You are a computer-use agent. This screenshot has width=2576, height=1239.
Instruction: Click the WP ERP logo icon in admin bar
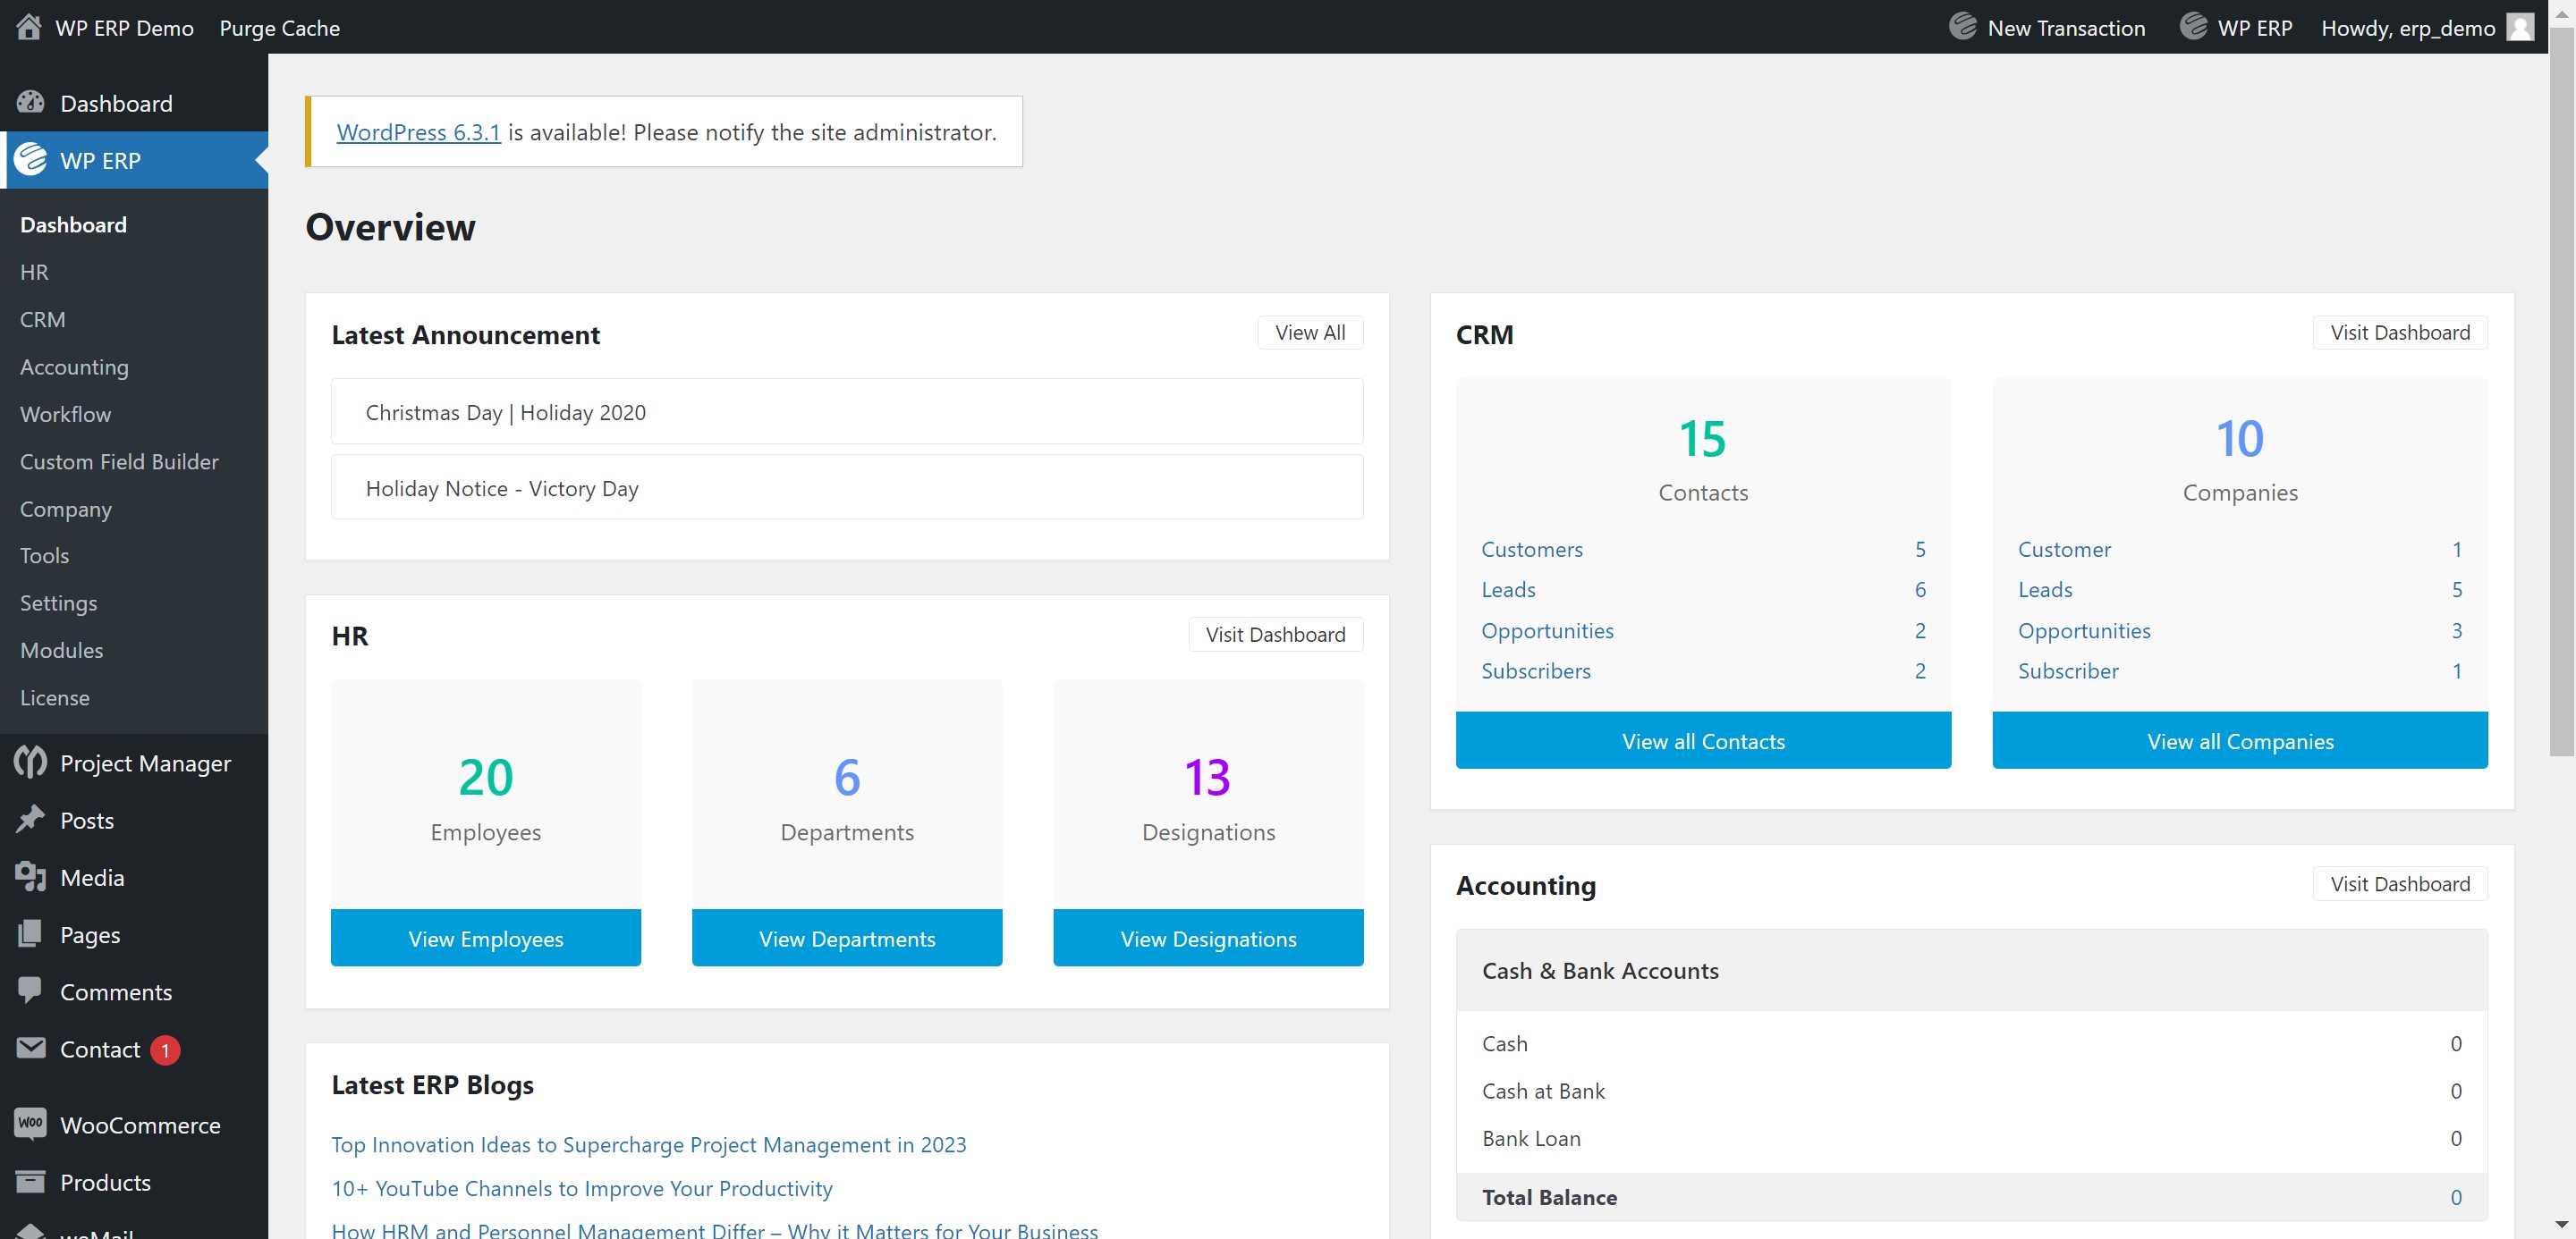coord(2193,27)
